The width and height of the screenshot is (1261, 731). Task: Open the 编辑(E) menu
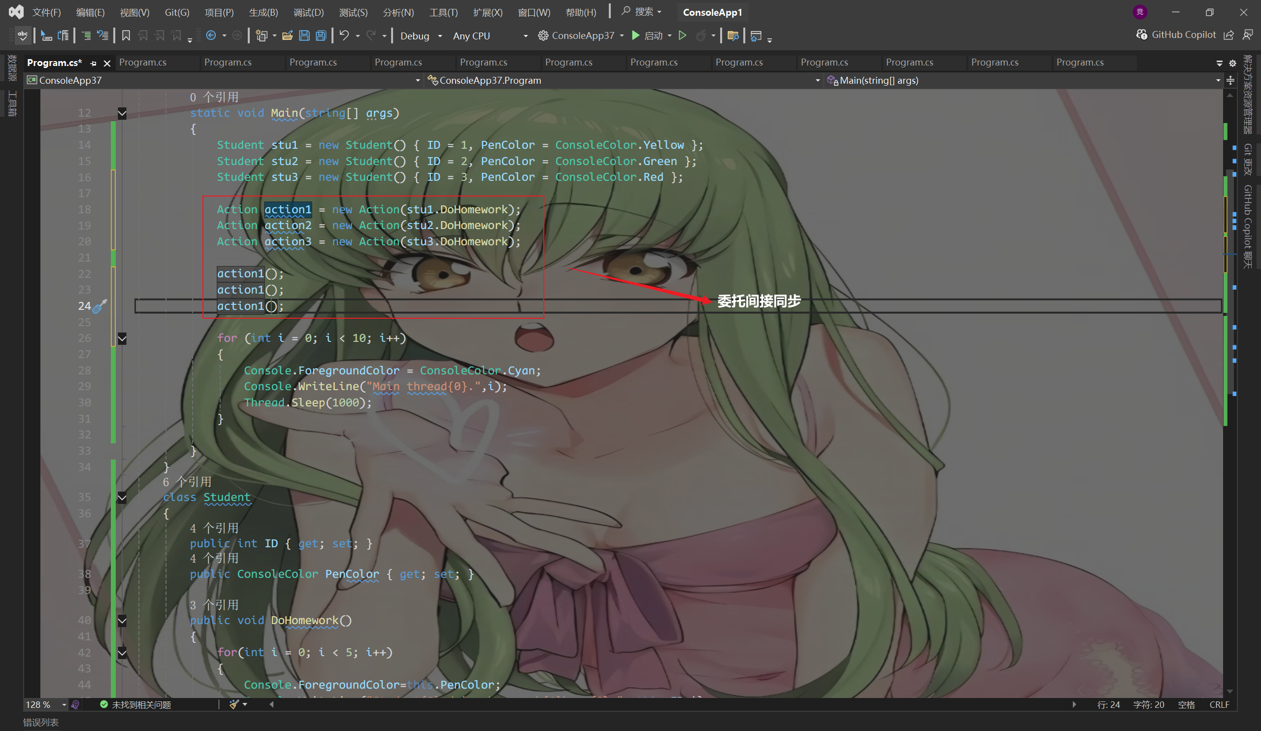pos(91,12)
